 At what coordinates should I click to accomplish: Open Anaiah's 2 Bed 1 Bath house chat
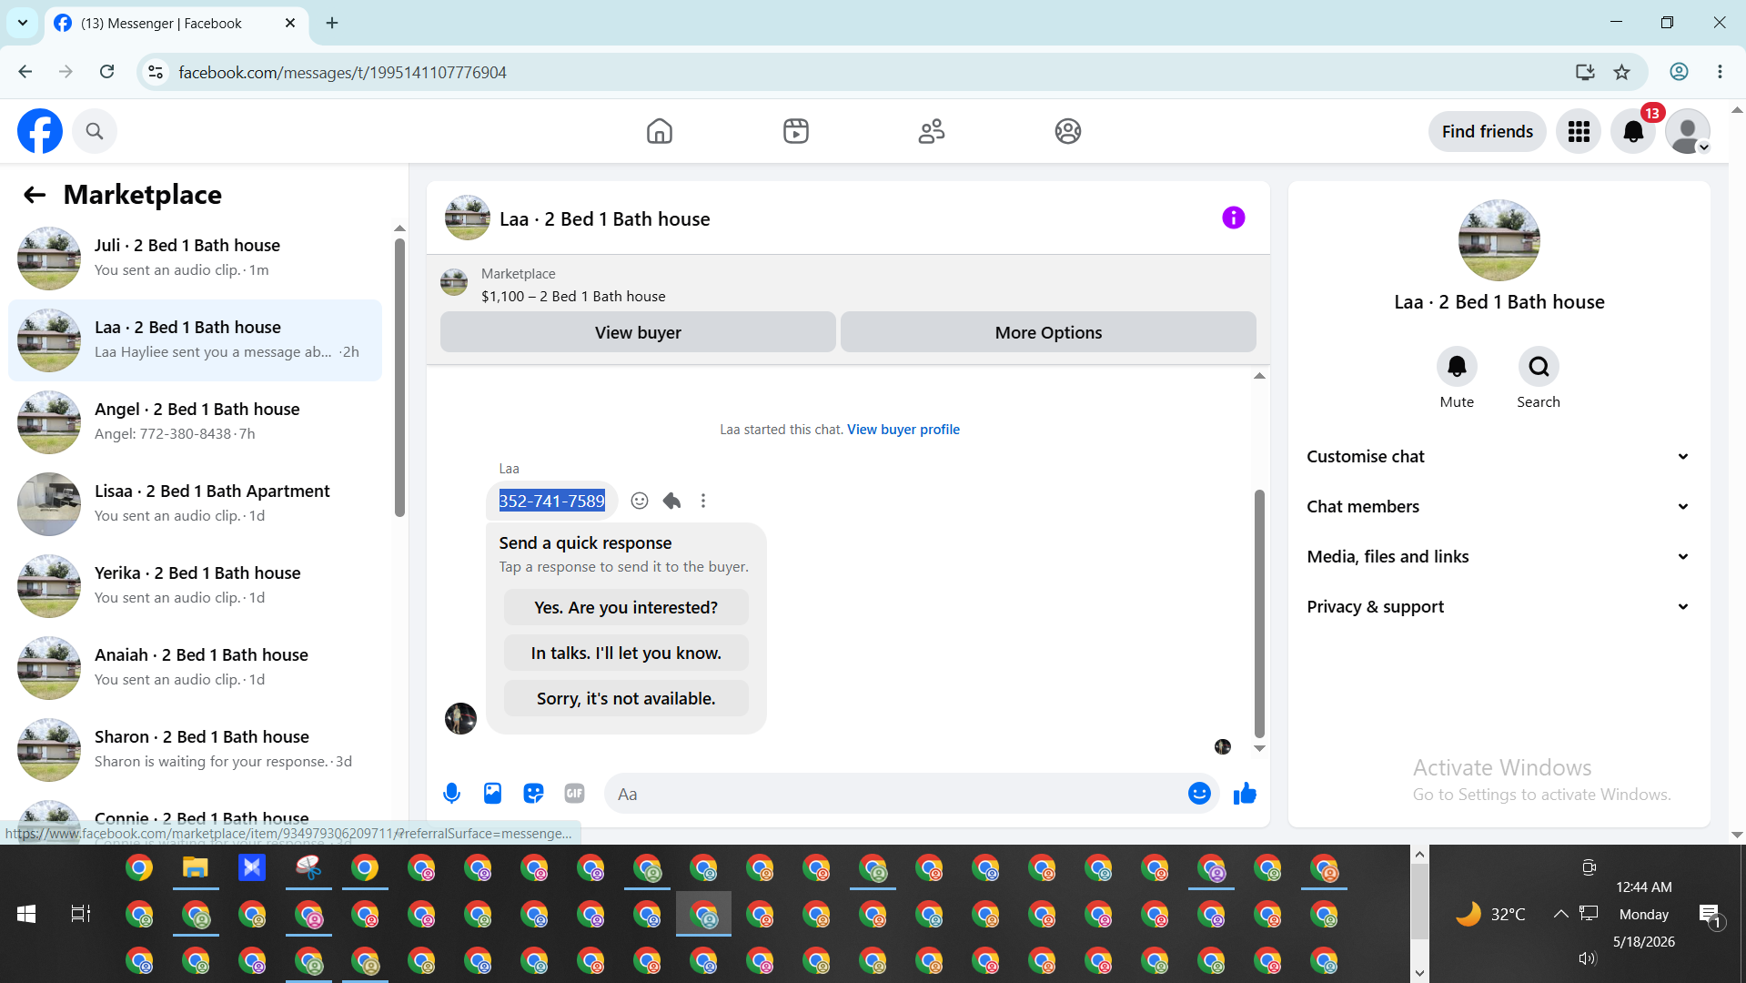coord(196,668)
